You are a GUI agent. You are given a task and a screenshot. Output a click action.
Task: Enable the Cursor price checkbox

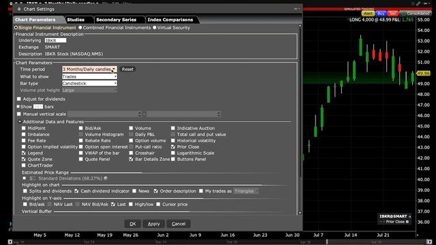coord(158,204)
